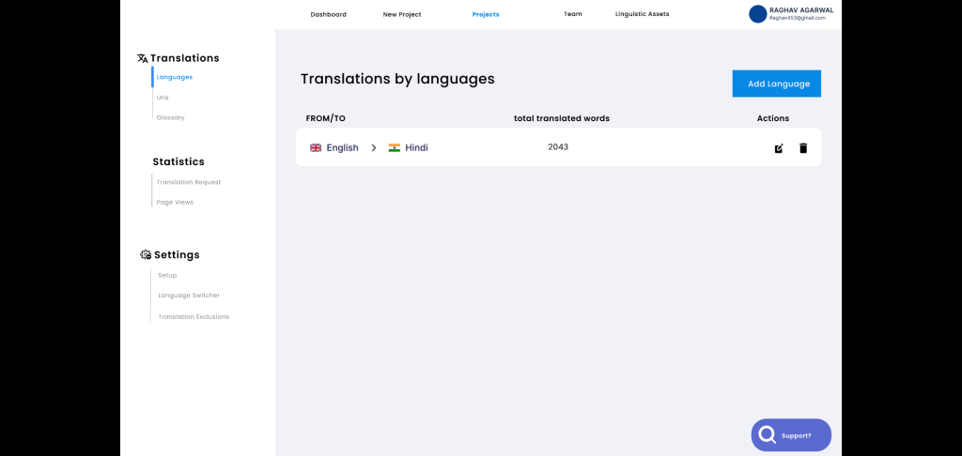Open Page Views statistics

tap(175, 203)
